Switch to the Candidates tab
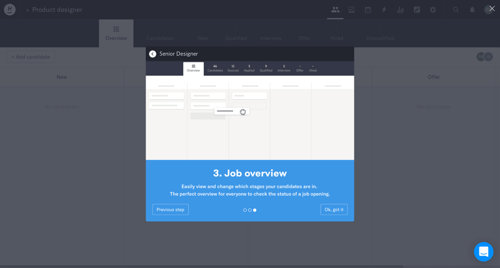The image size is (500, 268). tap(160, 34)
